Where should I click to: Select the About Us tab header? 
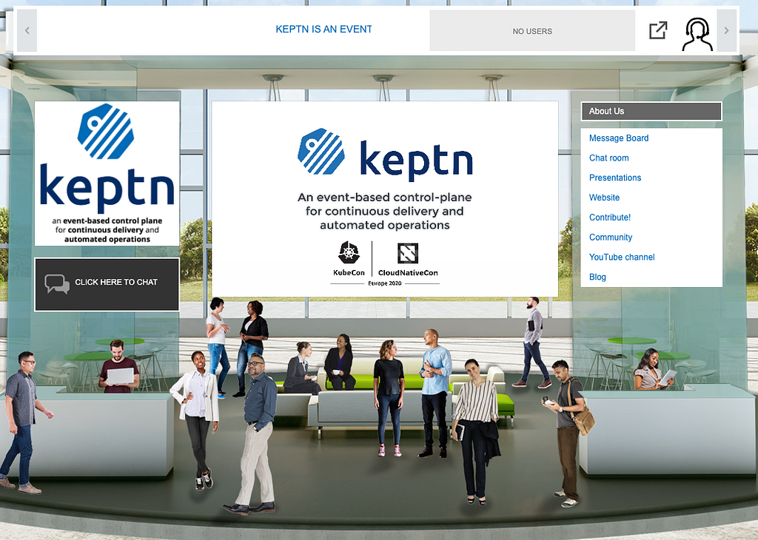point(651,111)
